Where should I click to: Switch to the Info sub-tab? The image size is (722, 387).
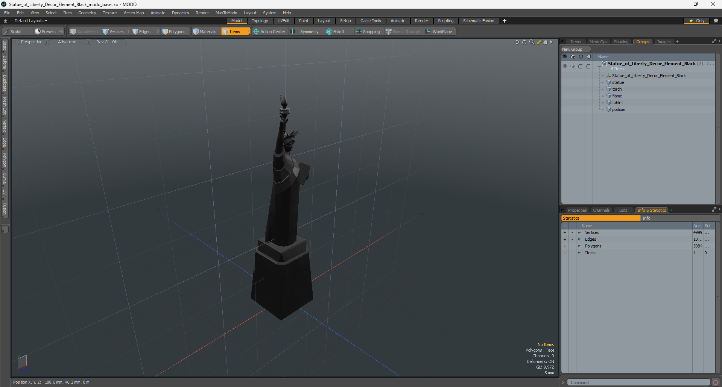click(x=680, y=218)
